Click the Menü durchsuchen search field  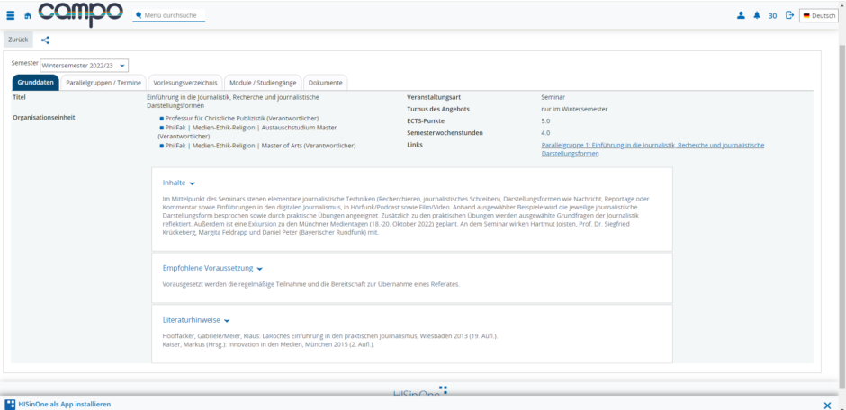click(173, 15)
